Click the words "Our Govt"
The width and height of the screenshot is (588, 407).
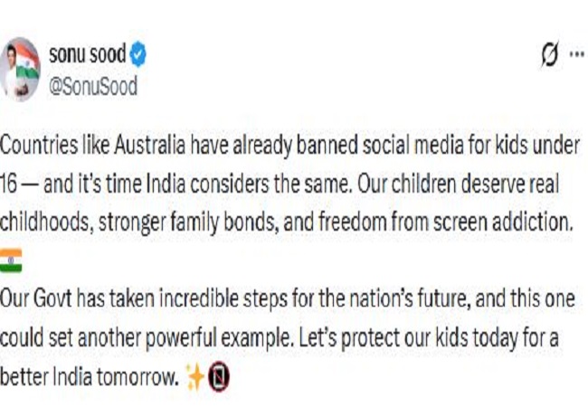click(33, 298)
